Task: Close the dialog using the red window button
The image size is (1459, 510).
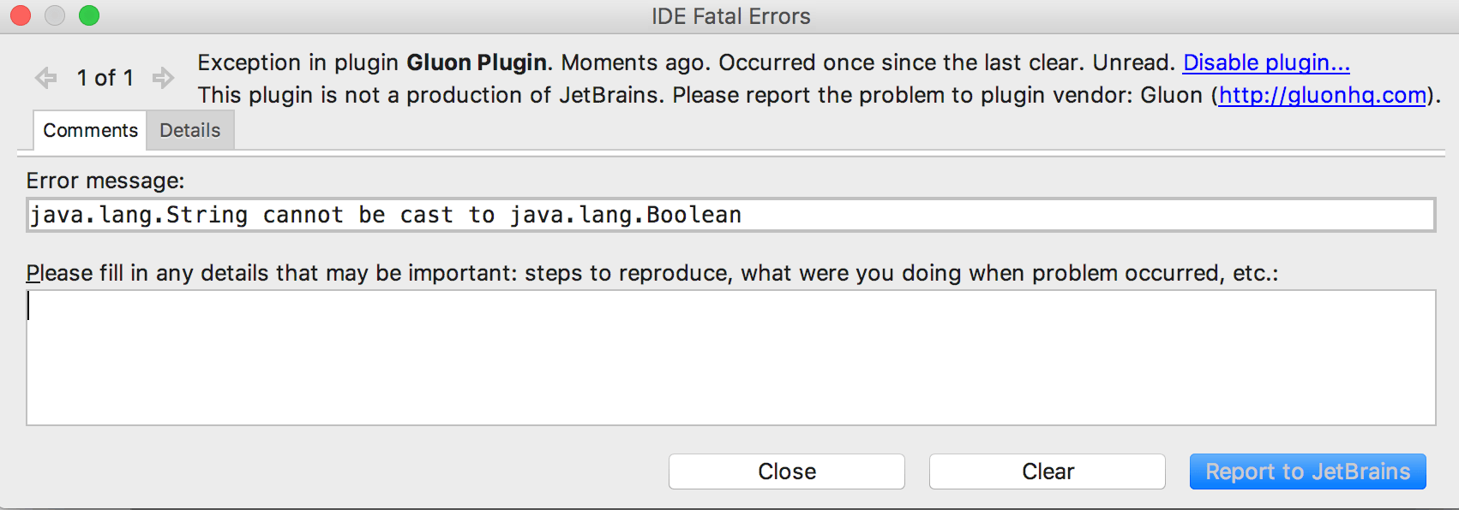Action: (x=21, y=15)
